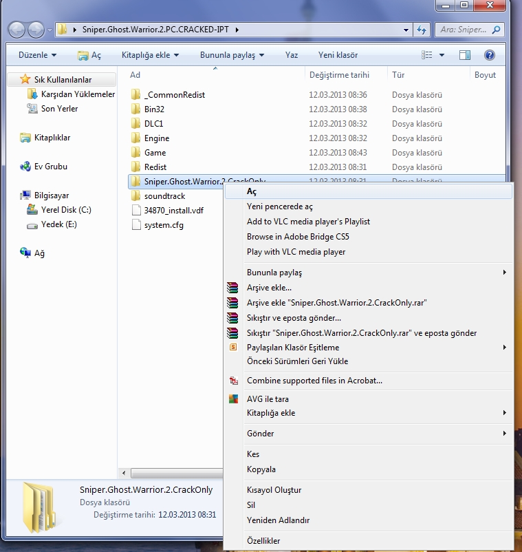522x552 pixels.
Task: Expand the address bar history dropdown
Action: pyautogui.click(x=406, y=30)
